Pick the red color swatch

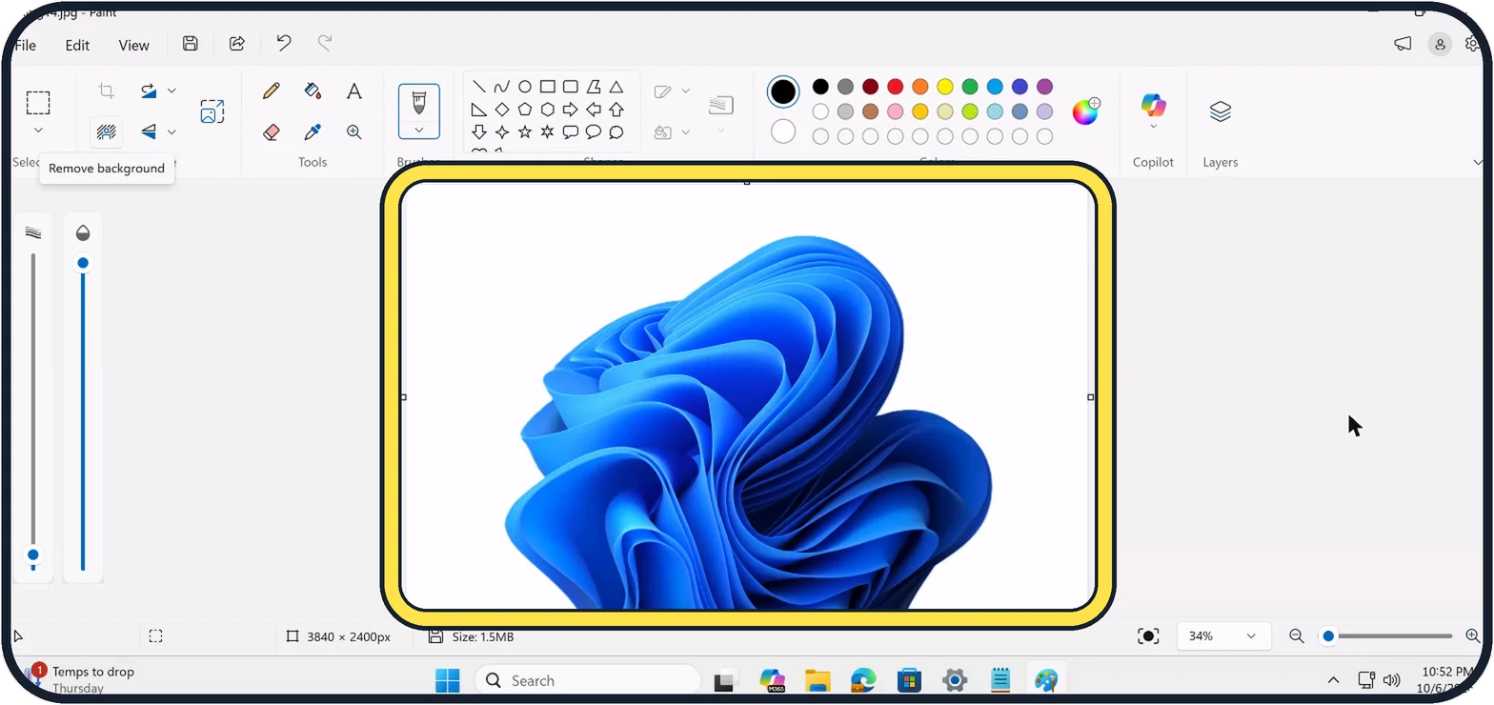pos(895,87)
